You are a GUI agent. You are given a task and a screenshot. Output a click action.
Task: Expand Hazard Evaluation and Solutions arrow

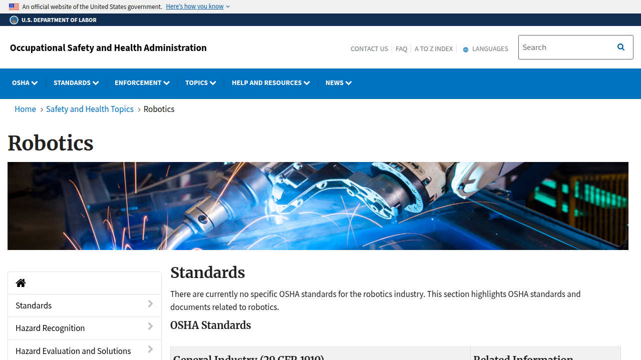[150, 349]
